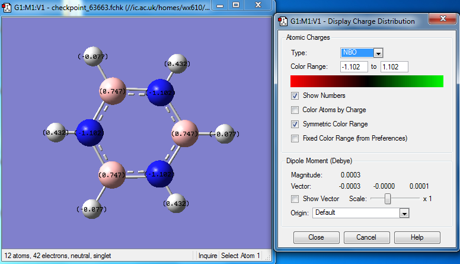Toggle the Show Numbers checkbox
The height and width of the screenshot is (264, 460).
(295, 96)
